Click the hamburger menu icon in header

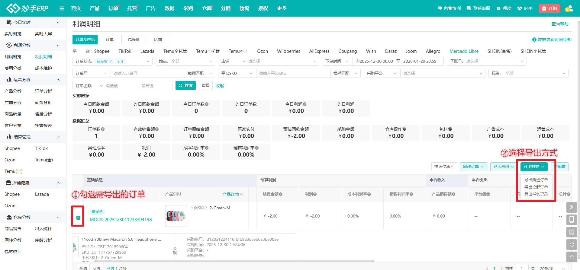click(x=62, y=8)
